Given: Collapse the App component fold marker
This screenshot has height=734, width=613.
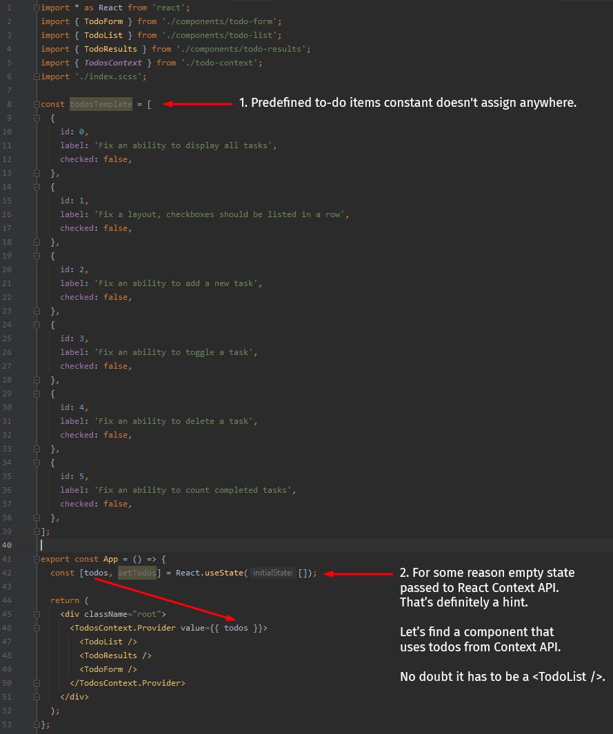Looking at the screenshot, I should click(38, 559).
